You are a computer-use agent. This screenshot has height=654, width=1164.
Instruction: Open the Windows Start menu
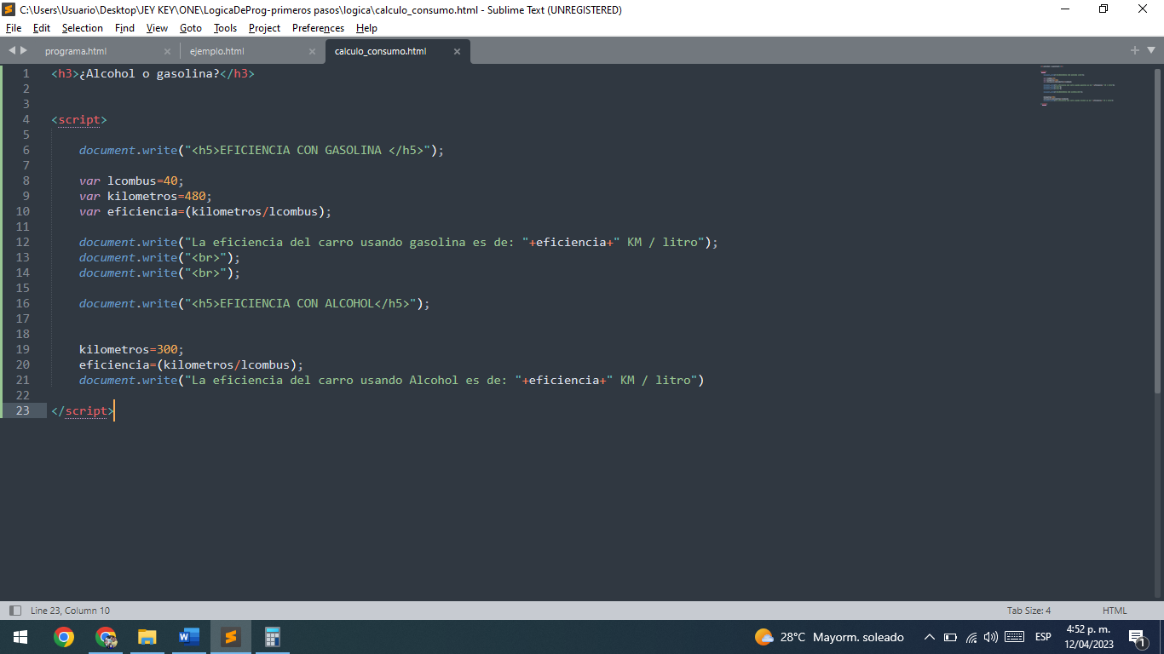[x=20, y=637]
